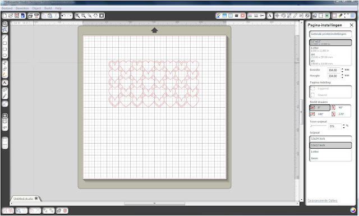Open the Help menu
Viewport: 359px width, 216px height.
pos(58,8)
